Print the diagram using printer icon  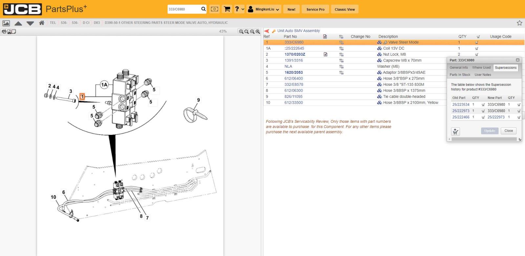pos(4,31)
